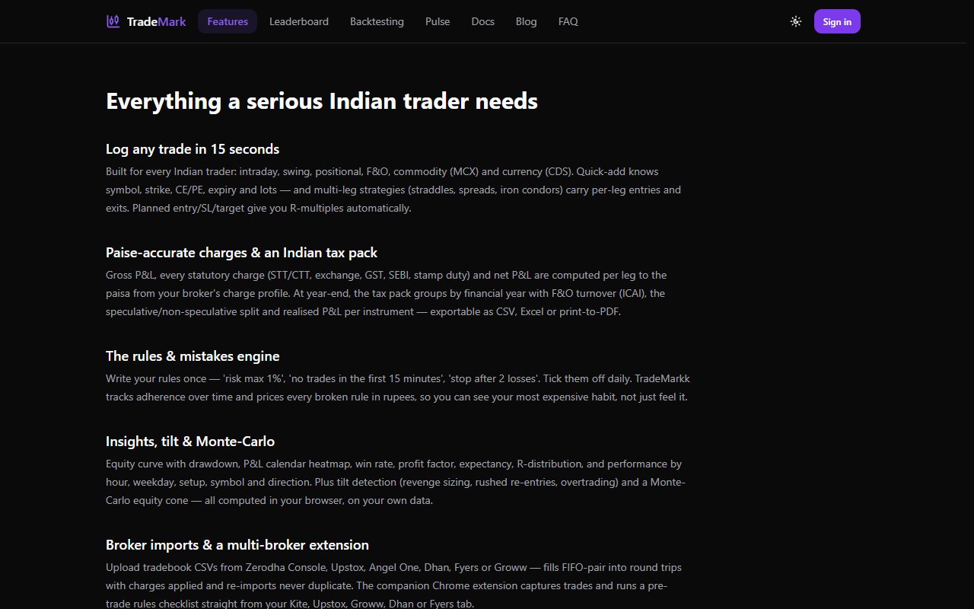Open the Features nav tab

(x=228, y=21)
